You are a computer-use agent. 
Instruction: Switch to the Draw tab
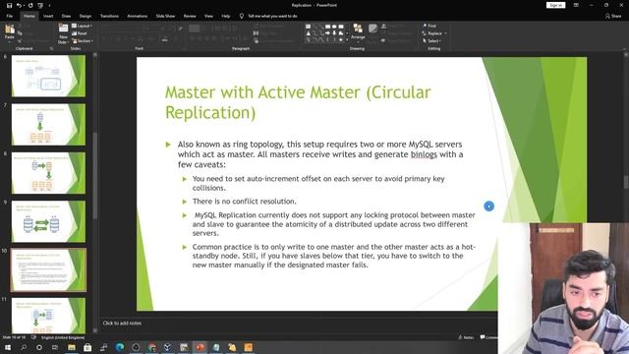[x=66, y=16]
